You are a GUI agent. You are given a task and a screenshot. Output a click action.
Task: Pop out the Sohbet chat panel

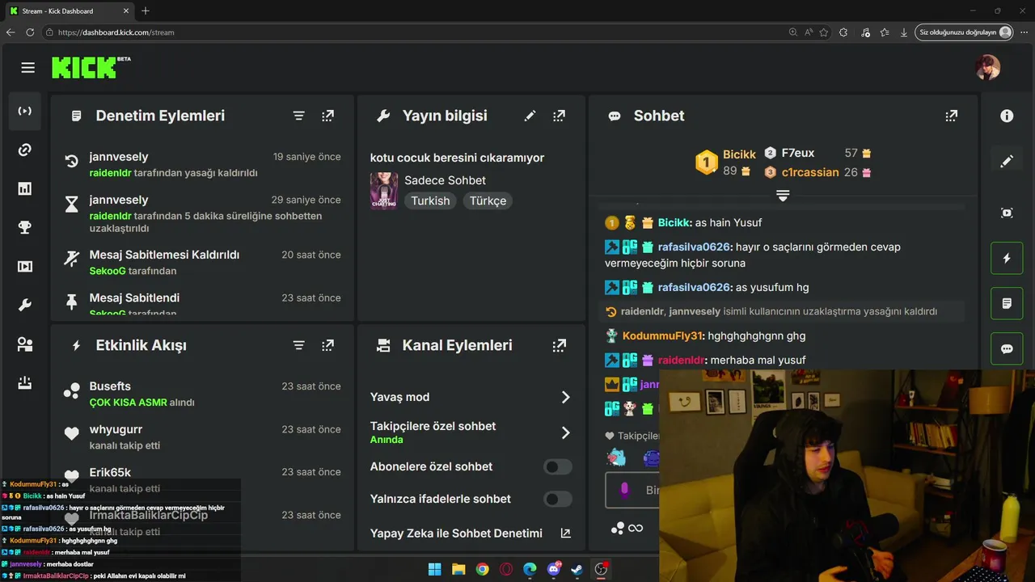952,116
